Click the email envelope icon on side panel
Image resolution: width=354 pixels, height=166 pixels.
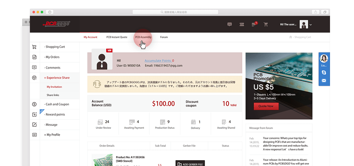click(x=324, y=80)
